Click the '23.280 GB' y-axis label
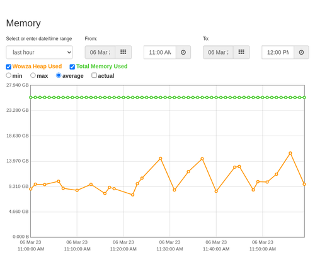The width and height of the screenshot is (315, 253). [x=18, y=110]
